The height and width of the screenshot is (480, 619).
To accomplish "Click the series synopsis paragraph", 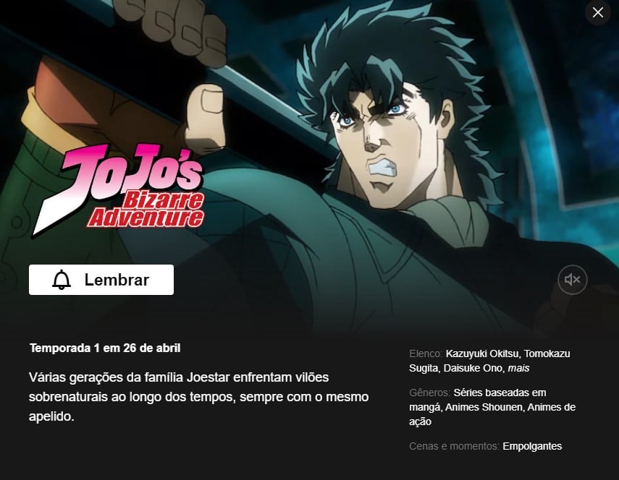I will 198,396.
